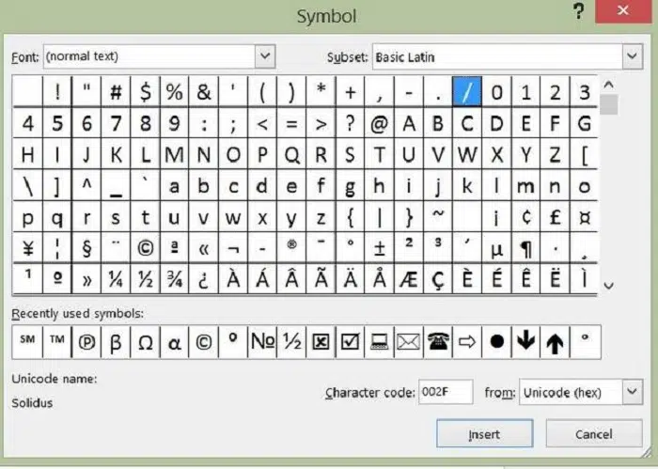Viewport: 658px width, 469px height.
Task: Select the ¾ fraction in the grid
Action: tap(175, 279)
